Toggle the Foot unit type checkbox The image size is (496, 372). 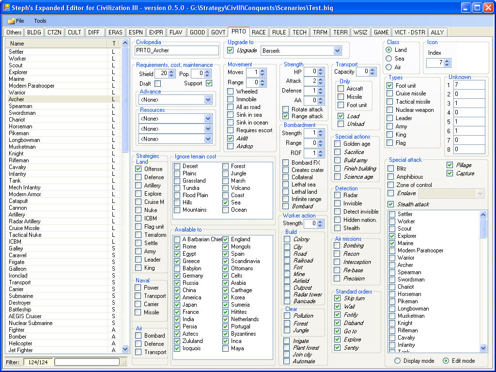coord(390,86)
